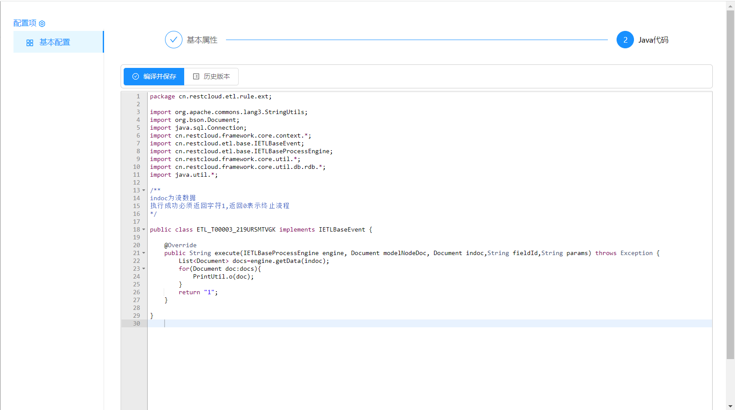Switch to the Java代码 step

(x=653, y=40)
